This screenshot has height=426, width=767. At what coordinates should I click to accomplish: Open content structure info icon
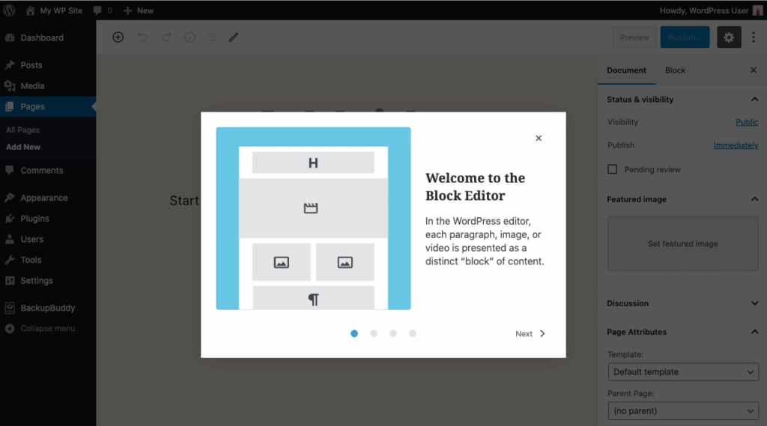(190, 37)
